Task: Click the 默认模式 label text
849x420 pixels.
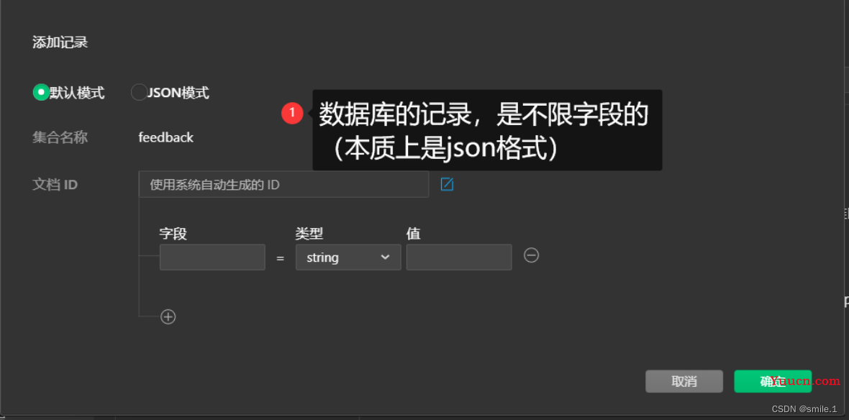Action: point(77,93)
